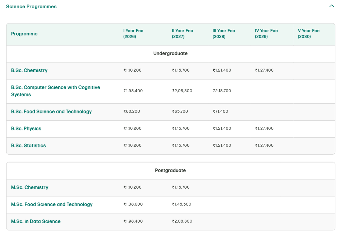The image size is (340, 235).
Task: Click the V Year Fee (2030) header
Action: coord(308,34)
